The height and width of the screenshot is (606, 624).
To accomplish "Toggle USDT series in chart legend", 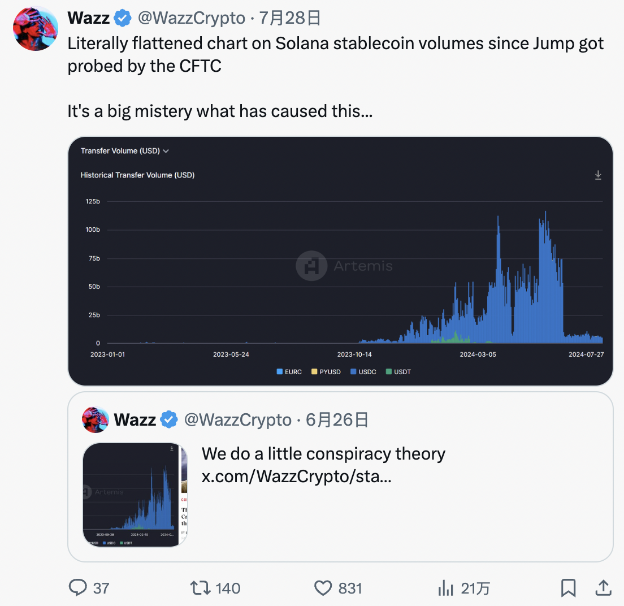I will [398, 372].
